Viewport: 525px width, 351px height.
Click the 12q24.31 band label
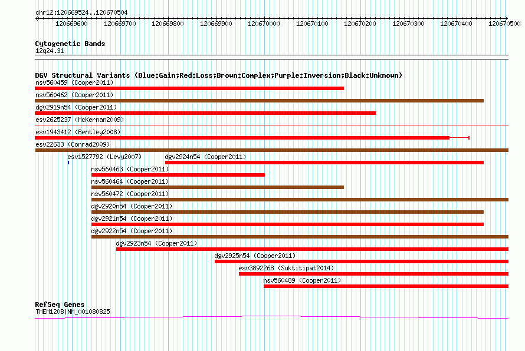(x=50, y=51)
